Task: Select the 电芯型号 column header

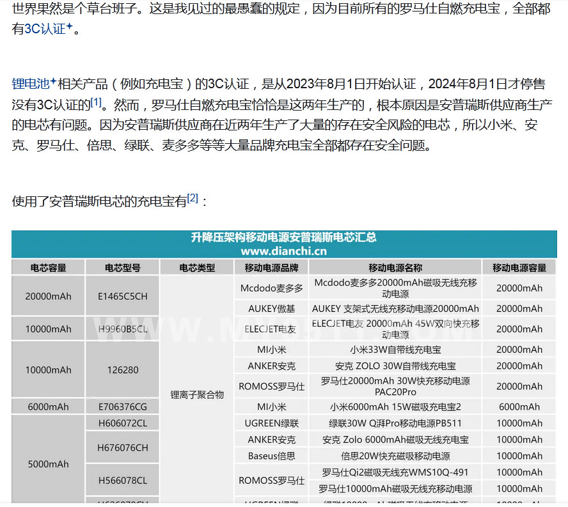Action: point(123,268)
